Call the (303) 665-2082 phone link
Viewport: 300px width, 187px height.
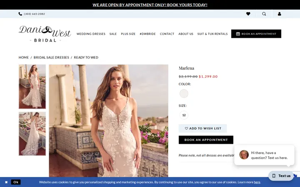35,14
